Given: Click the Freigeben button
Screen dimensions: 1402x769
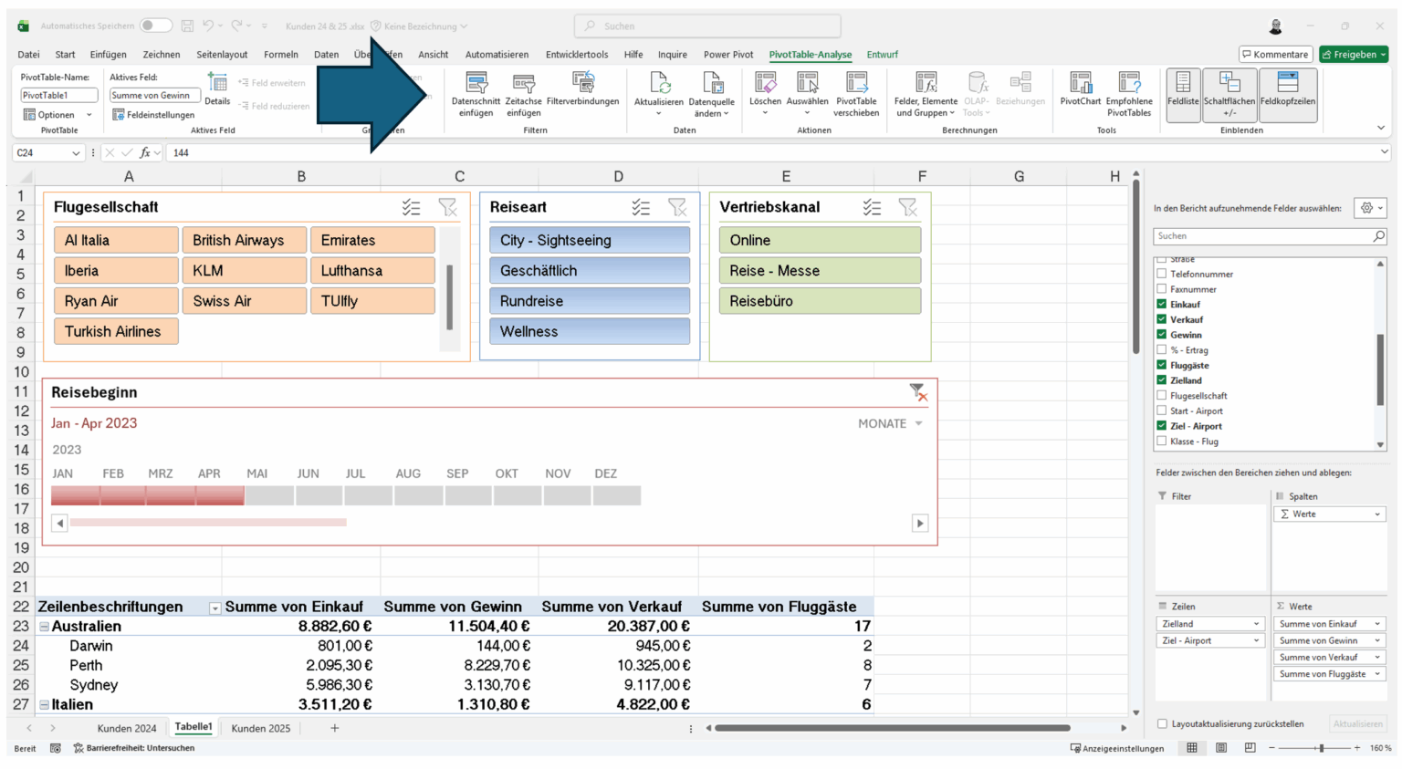Looking at the screenshot, I should click(x=1354, y=54).
